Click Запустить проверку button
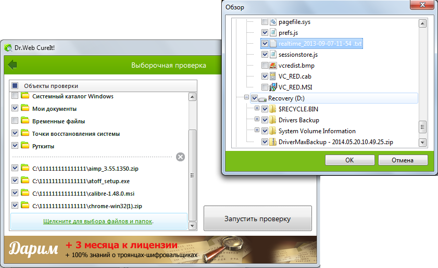Screen dimensions: 438x268 [258, 219]
